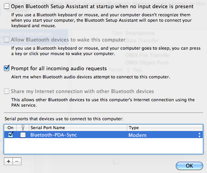Click the key icon column header
Viewport: 207px width, 173px height.
click(x=23, y=128)
